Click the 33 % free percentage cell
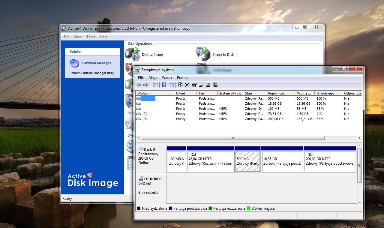 pyautogui.click(x=320, y=109)
